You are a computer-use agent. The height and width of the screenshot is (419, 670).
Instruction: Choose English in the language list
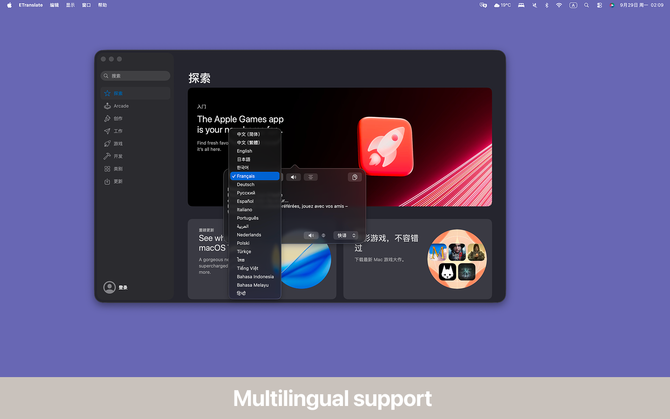[255, 151]
